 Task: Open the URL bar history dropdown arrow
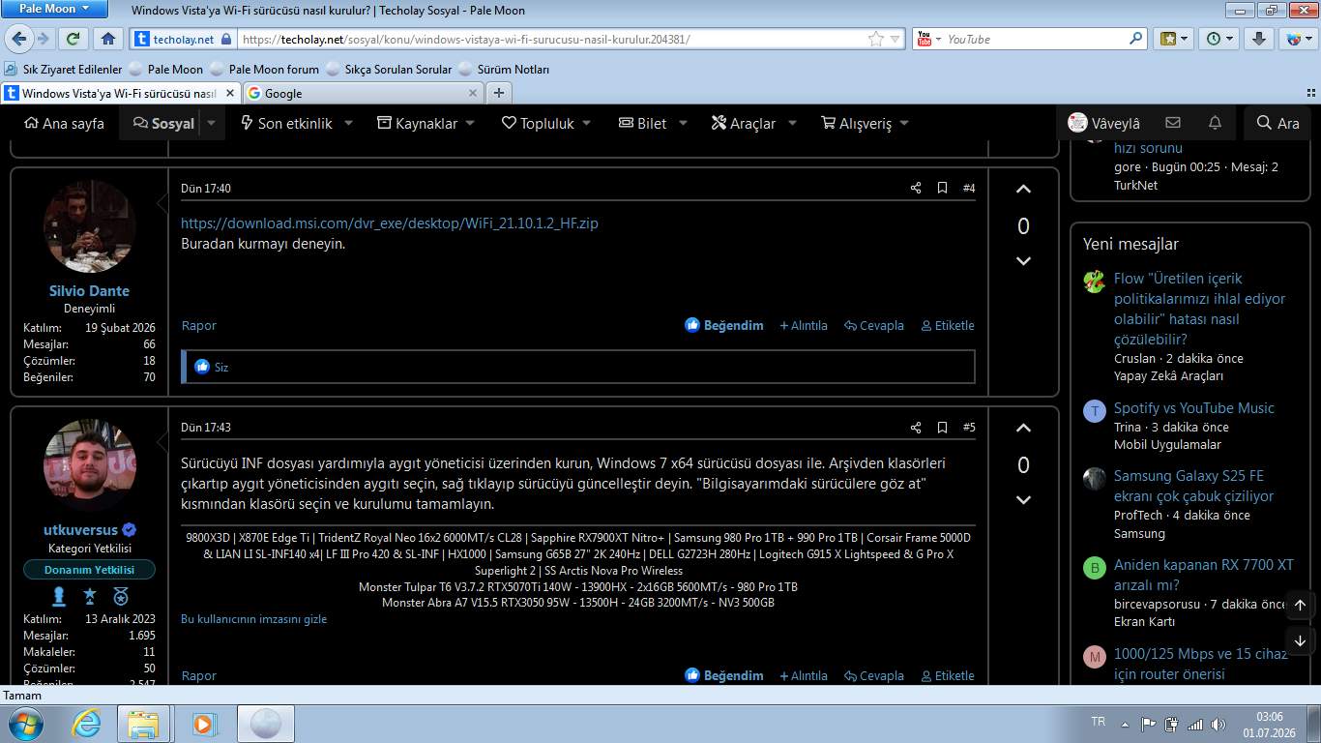(896, 39)
